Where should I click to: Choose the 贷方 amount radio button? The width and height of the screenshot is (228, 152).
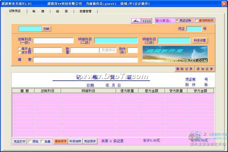tap(19, 52)
